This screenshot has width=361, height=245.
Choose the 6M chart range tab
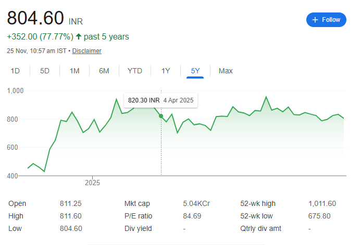coord(104,71)
